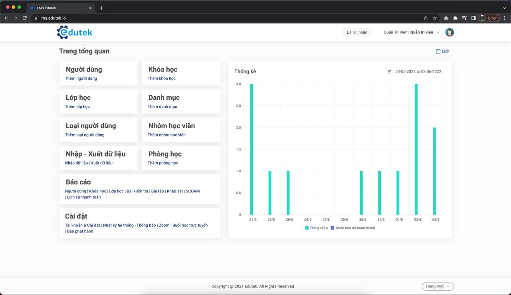
Task: Click Thêm nhóm học viên link
Action: point(166,135)
